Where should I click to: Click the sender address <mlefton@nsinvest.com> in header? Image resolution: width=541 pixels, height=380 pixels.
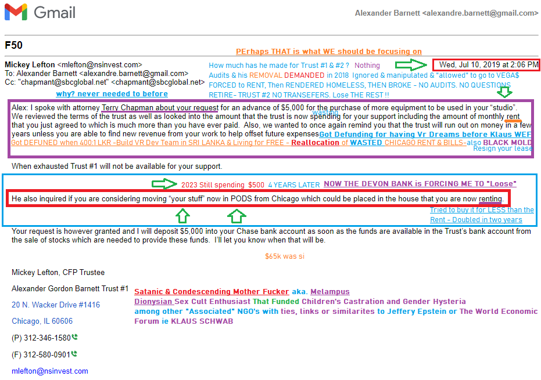point(100,65)
